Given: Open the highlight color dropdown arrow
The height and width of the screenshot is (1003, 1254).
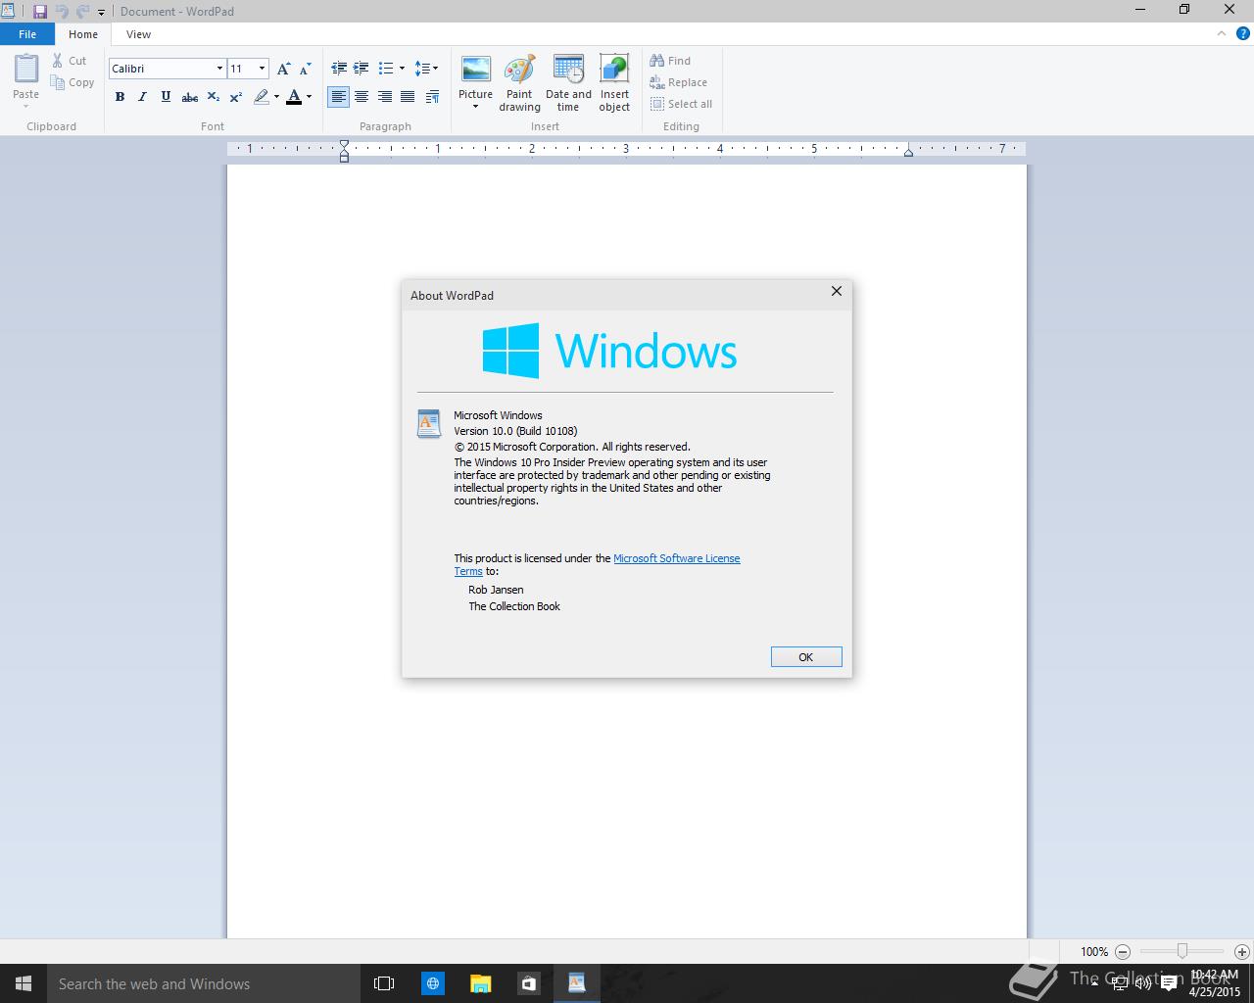Looking at the screenshot, I should (x=276, y=97).
